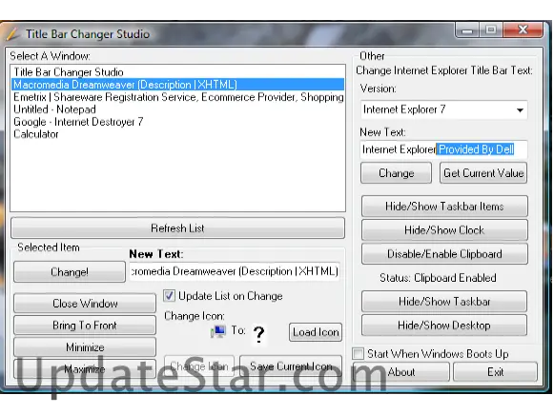The image size is (554, 415).
Task: Select Untitled - Notepad in window list
Action: [x=177, y=109]
